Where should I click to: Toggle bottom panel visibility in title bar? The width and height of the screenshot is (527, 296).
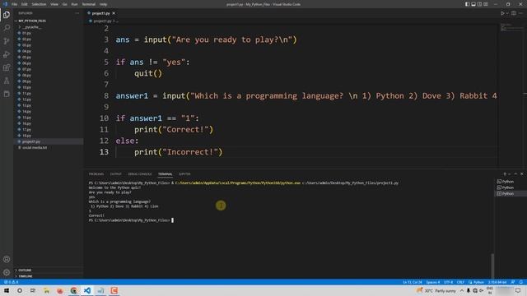(473, 4)
